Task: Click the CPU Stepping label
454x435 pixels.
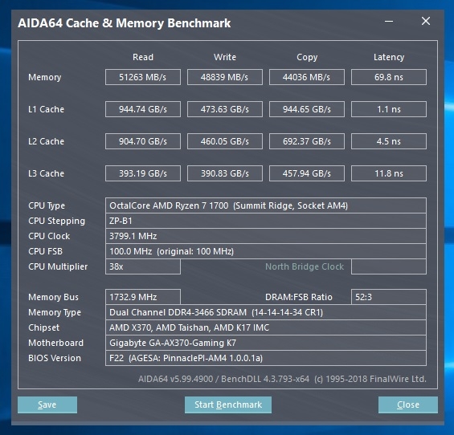Action: [x=57, y=221]
